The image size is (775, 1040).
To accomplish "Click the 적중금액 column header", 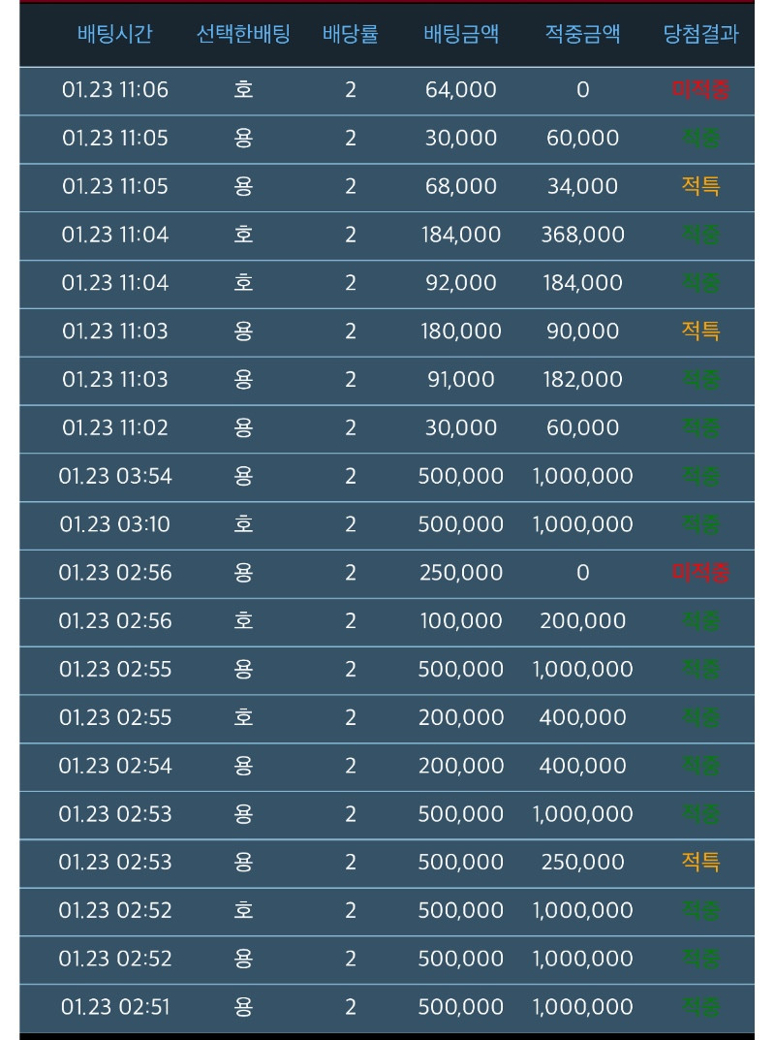I will point(582,35).
